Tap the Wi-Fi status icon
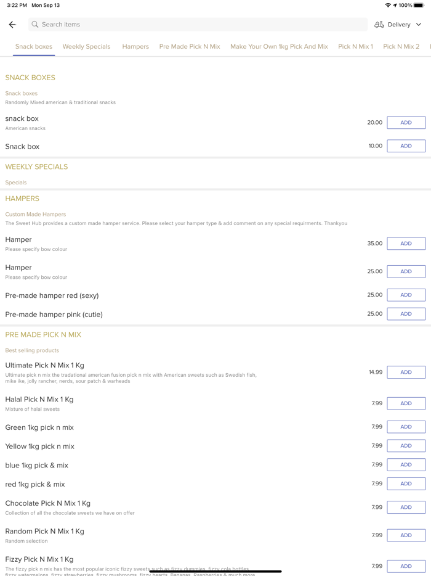The height and width of the screenshot is (576, 431). (388, 5)
